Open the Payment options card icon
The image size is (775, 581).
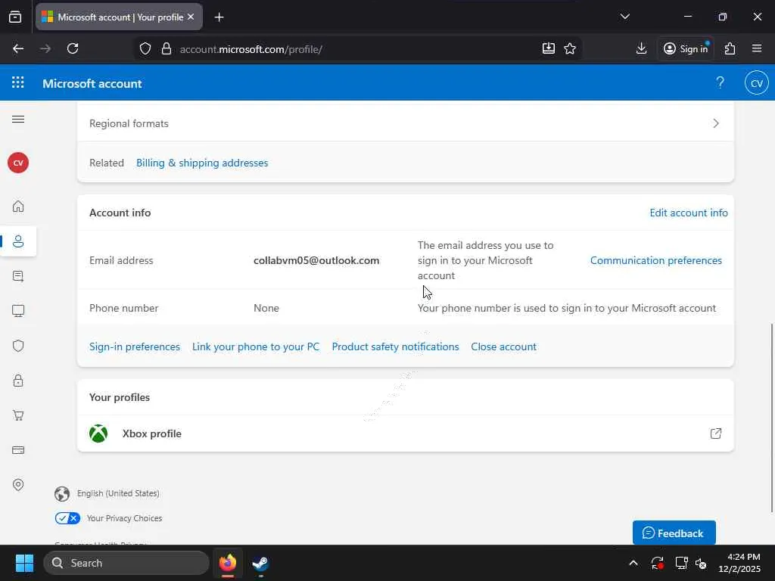(x=18, y=450)
